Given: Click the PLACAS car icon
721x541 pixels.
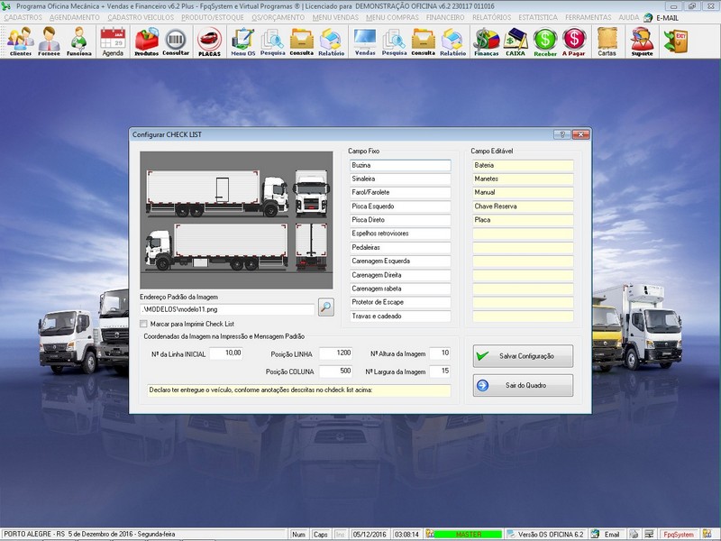Looking at the screenshot, I should (x=209, y=41).
